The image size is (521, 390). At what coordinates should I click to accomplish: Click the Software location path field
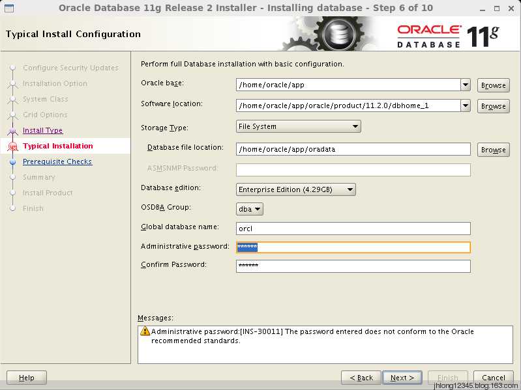point(348,105)
